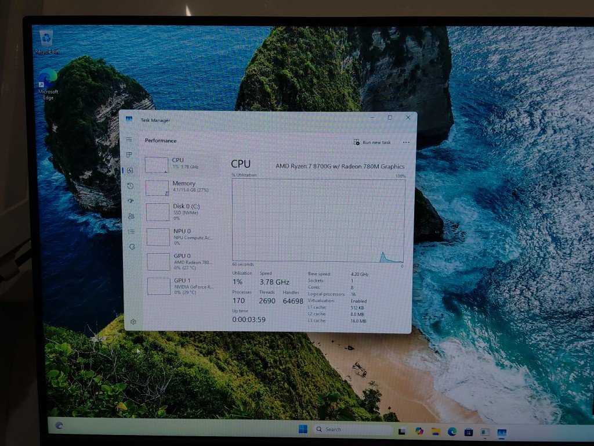Open the App history page icon
594x446 pixels.
(130, 186)
